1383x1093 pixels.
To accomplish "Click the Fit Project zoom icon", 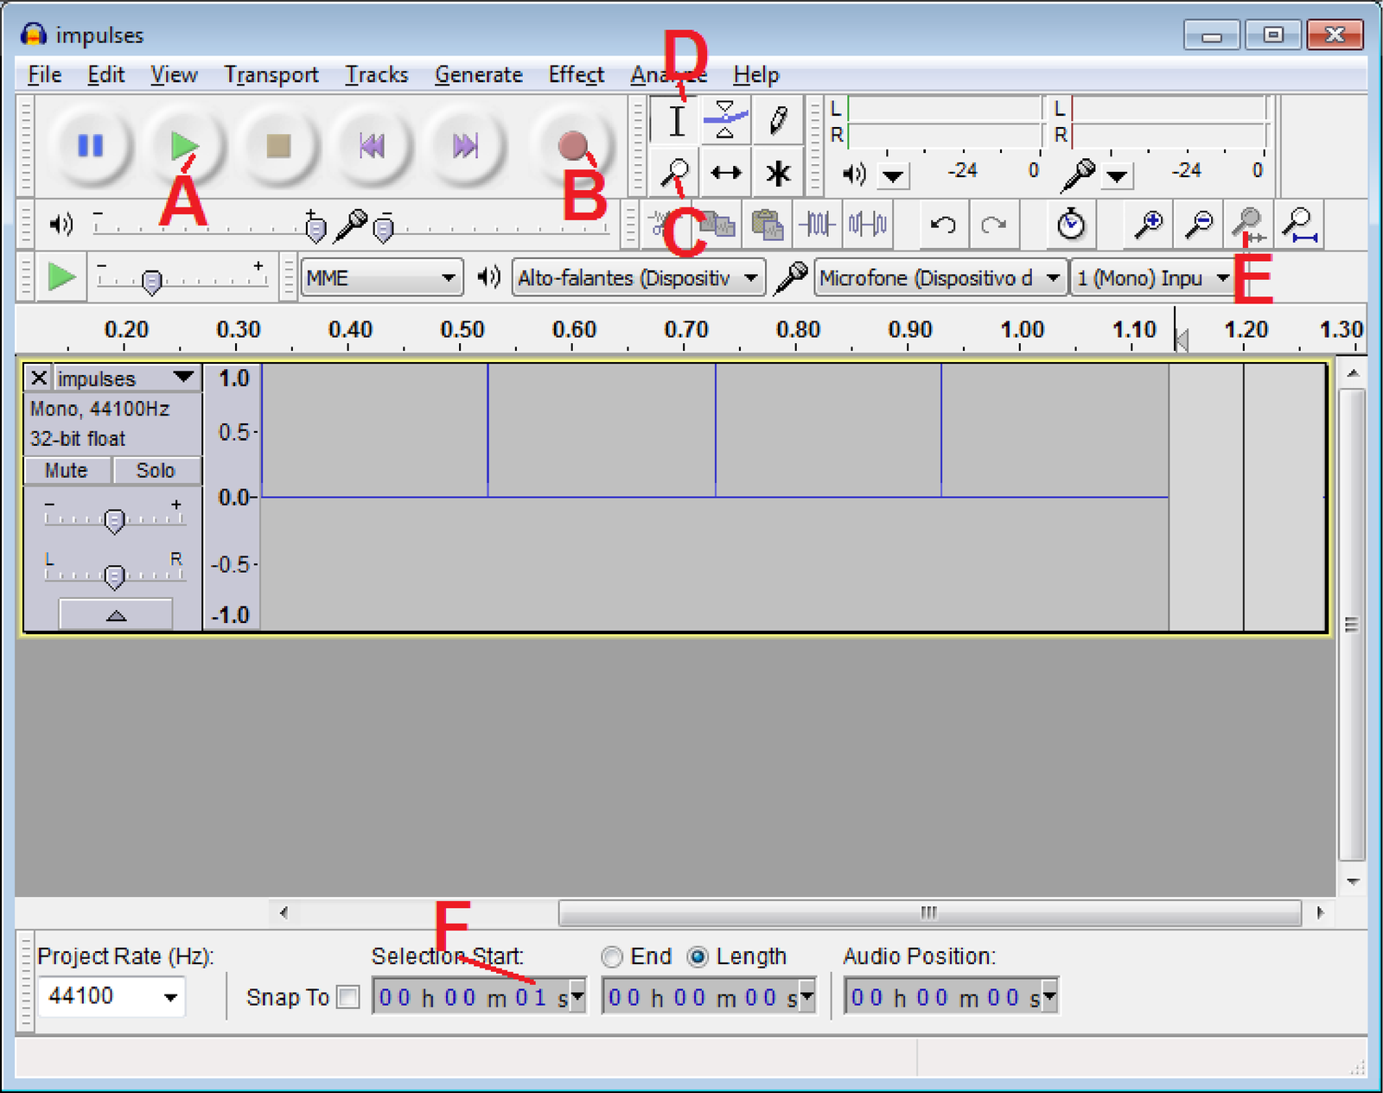I will (x=1299, y=225).
